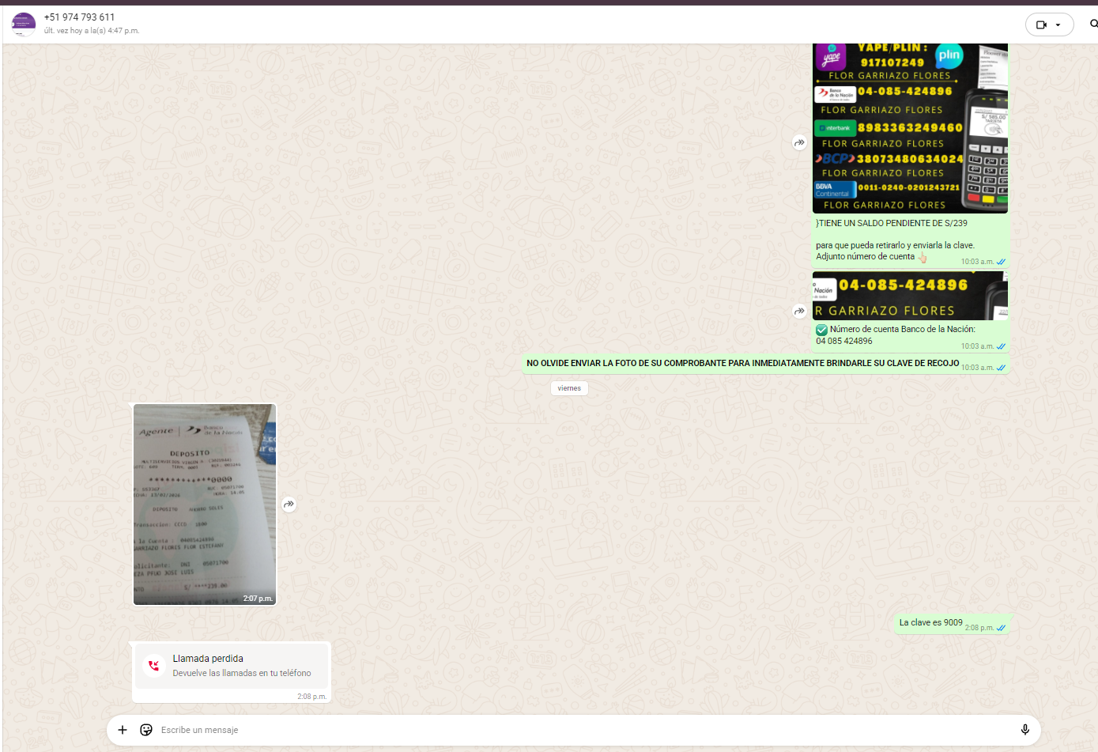
Task: Open contact info for +51 974 793 611
Action: point(79,17)
